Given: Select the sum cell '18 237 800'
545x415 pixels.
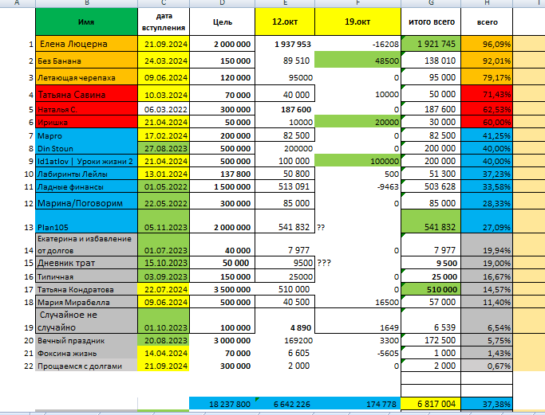Looking at the screenshot, I should (222, 404).
